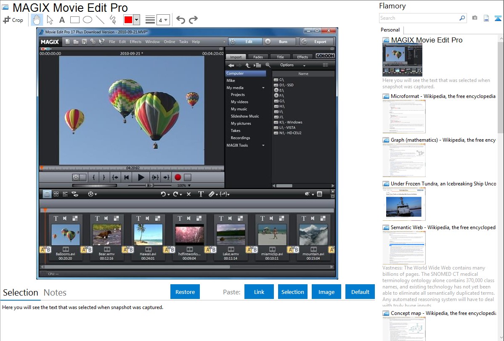Toggle timeline mode view
The height and width of the screenshot is (341, 504).
pyautogui.click(x=65, y=194)
